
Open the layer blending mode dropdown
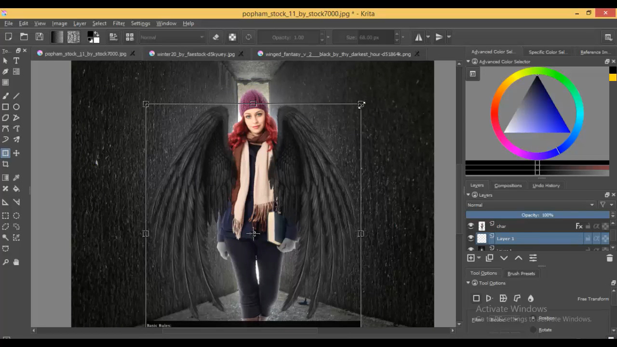coord(530,205)
